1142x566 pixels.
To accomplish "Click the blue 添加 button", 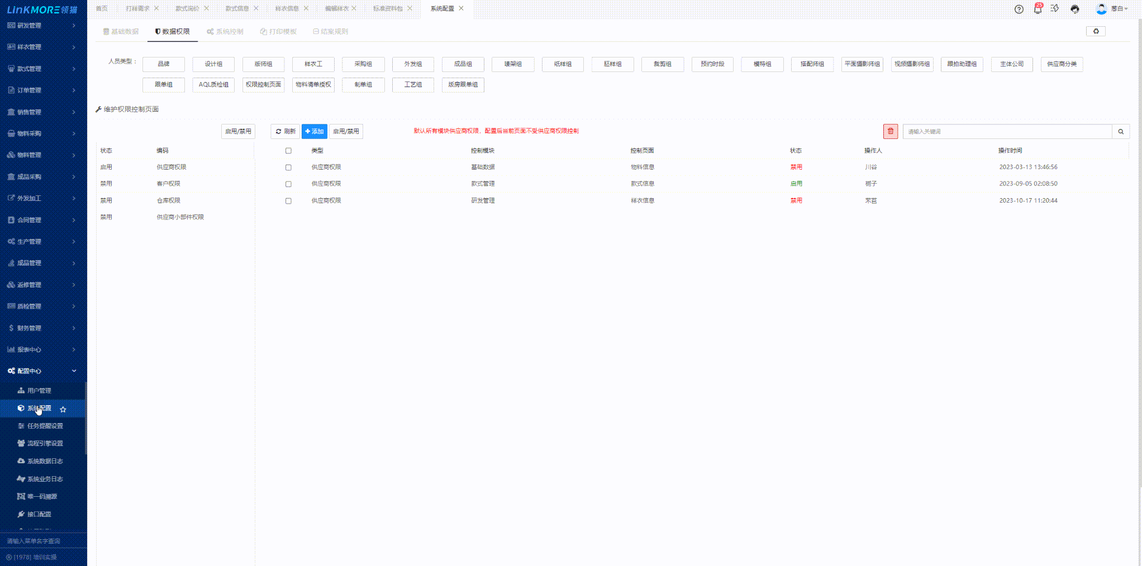I will pyautogui.click(x=315, y=132).
